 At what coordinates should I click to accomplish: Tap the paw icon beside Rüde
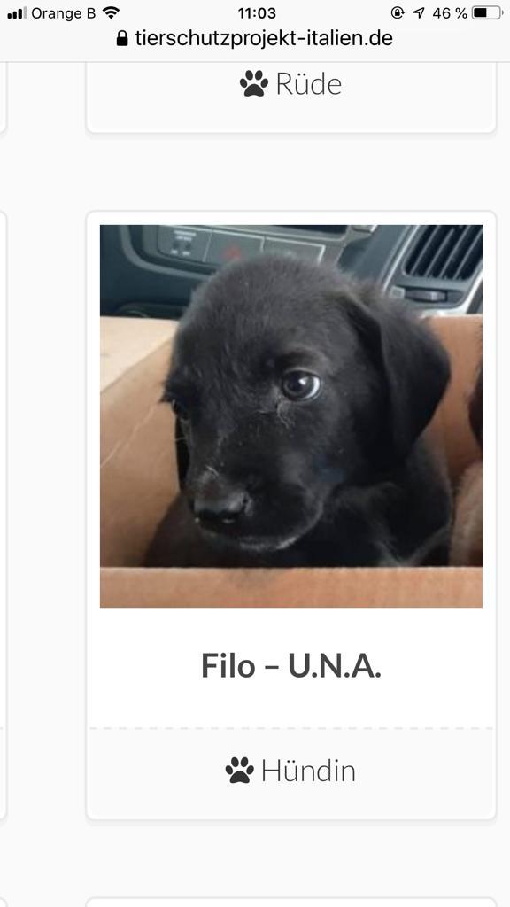[254, 83]
